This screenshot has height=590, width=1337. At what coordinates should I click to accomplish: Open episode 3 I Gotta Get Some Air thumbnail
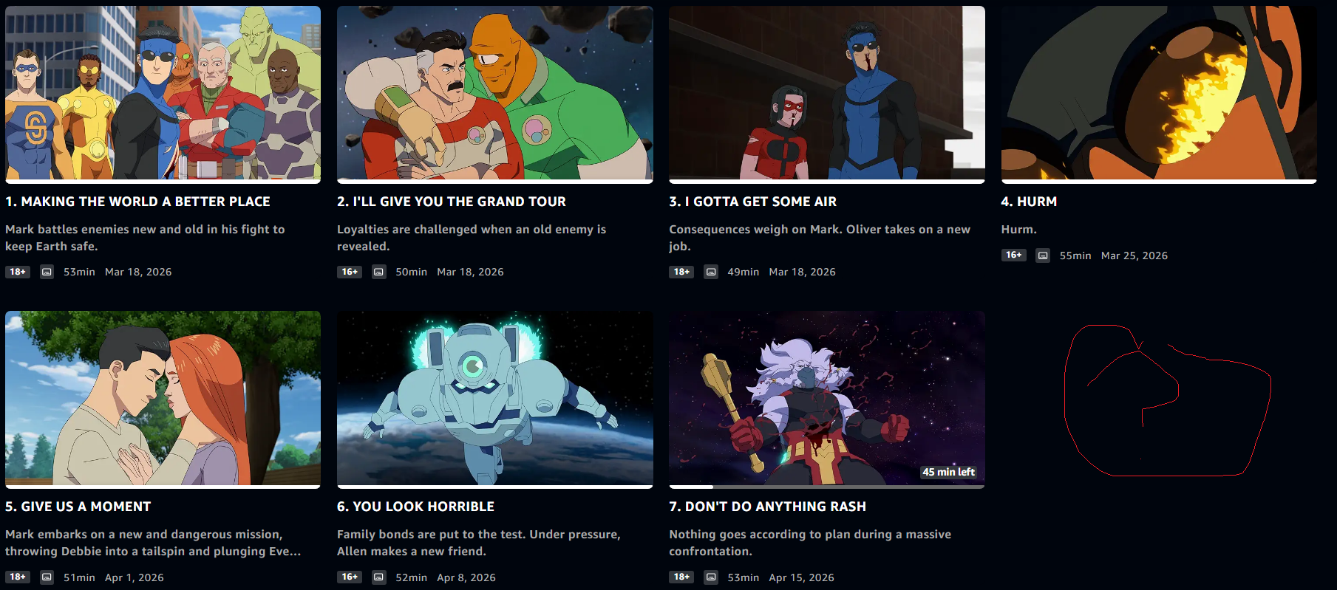pos(827,93)
